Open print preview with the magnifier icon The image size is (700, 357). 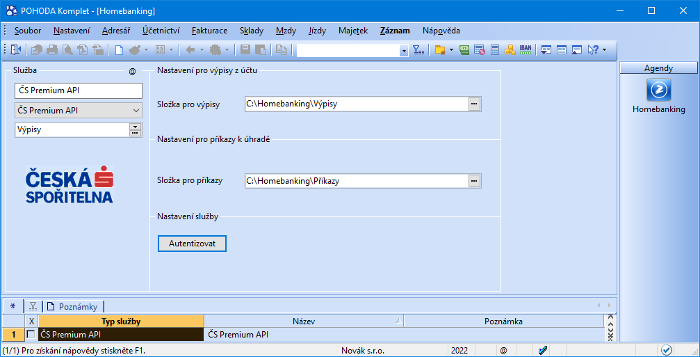coord(67,50)
